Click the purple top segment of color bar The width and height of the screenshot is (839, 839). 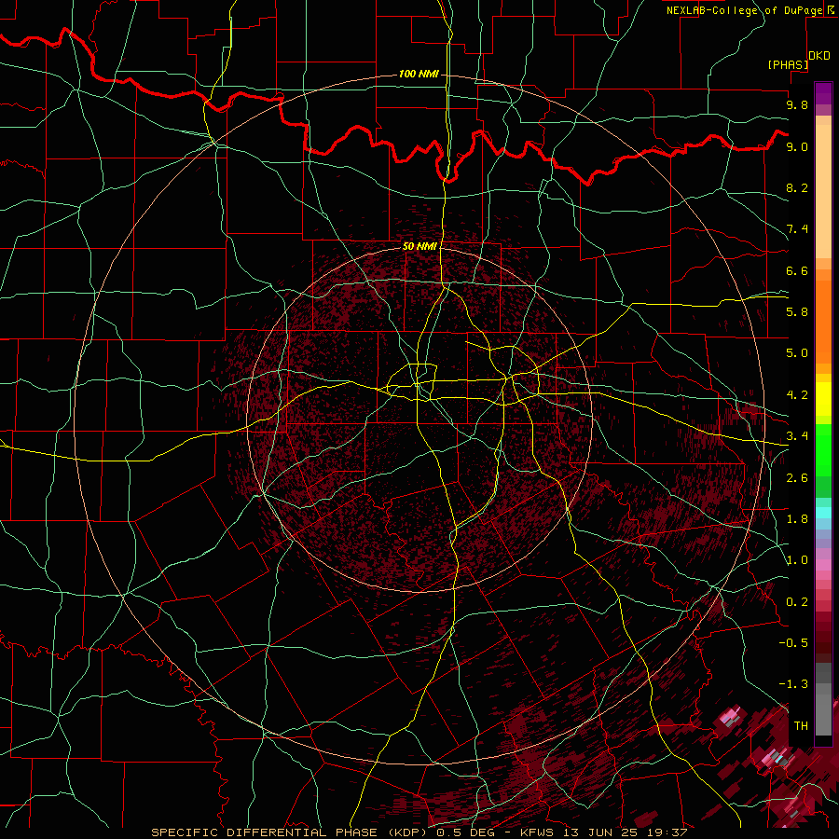coord(823,93)
